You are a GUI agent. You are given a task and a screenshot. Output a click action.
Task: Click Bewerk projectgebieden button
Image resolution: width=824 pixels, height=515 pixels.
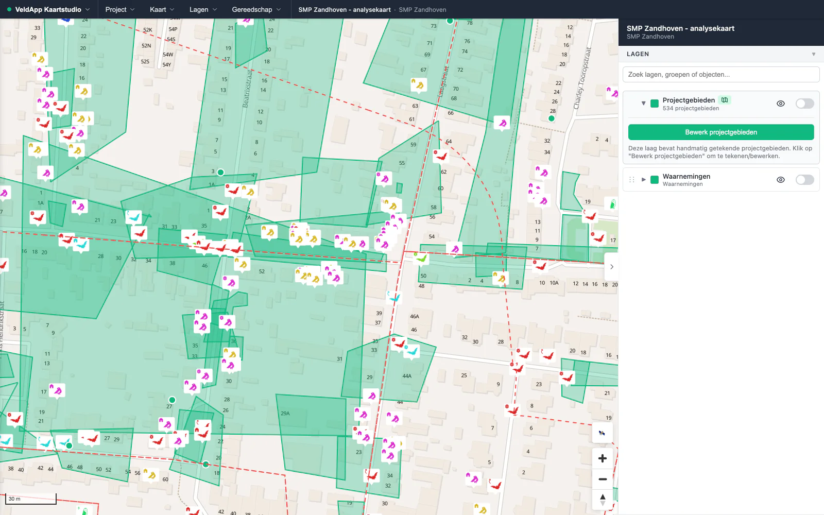[721, 132]
